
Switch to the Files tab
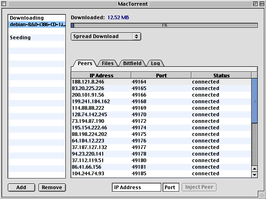108,63
